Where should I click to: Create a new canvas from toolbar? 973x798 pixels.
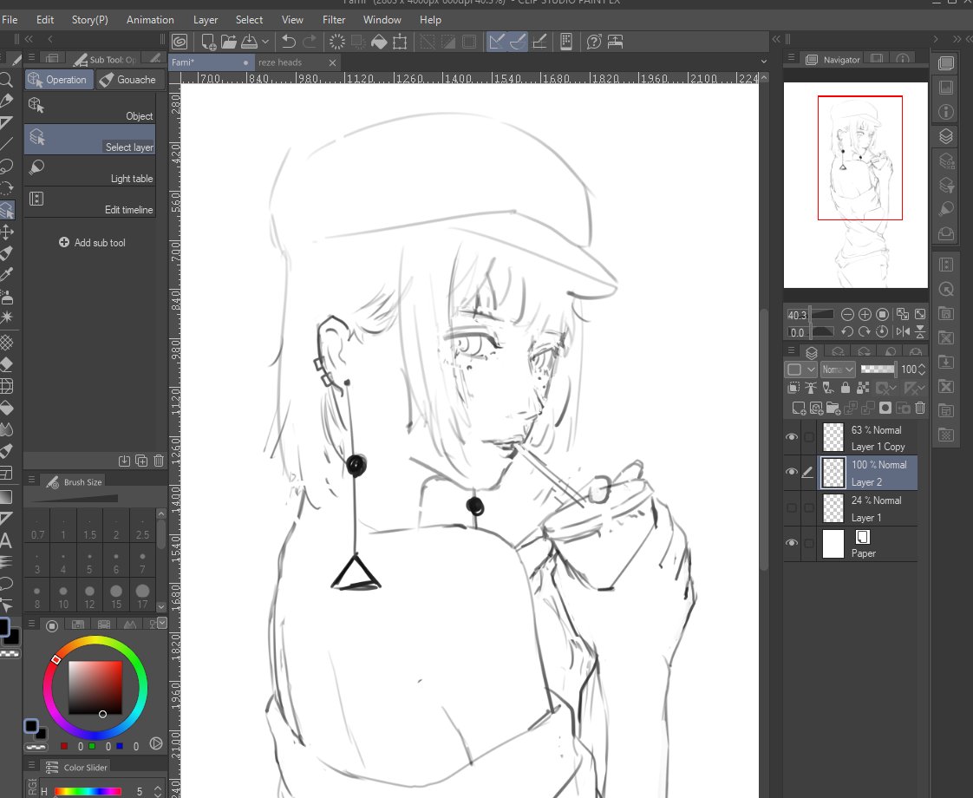(x=208, y=42)
